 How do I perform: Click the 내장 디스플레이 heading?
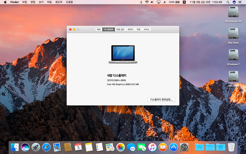(117, 75)
